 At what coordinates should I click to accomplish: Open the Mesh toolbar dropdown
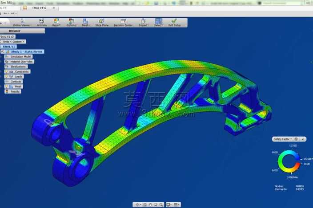pos(86,23)
